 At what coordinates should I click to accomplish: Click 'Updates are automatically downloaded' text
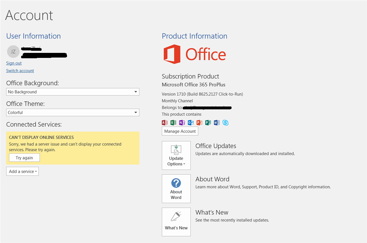tap(245, 154)
